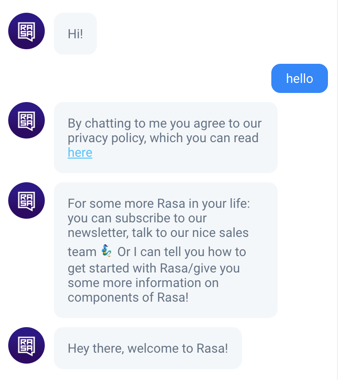Select the blue hello message bubble
This screenshot has width=338, height=380.
[300, 78]
